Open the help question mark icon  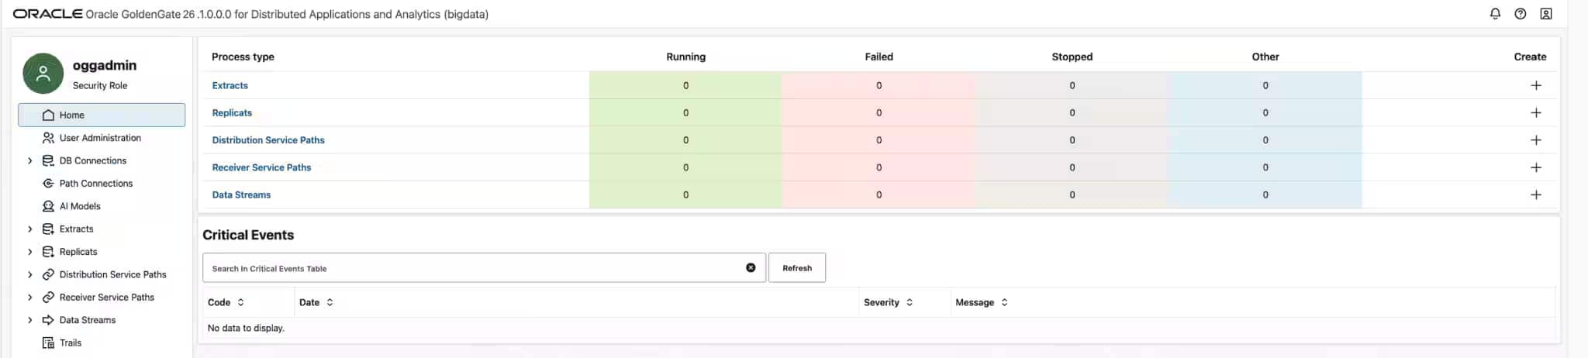[x=1520, y=14]
